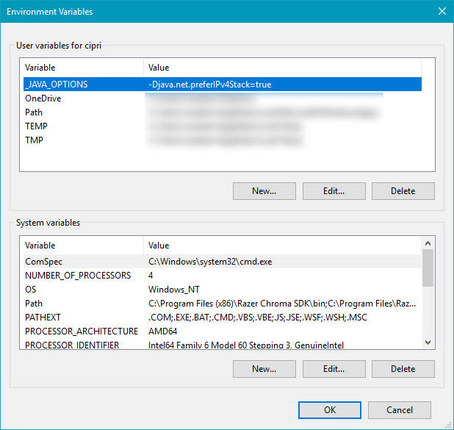This screenshot has width=454, height=430.
Task: Select the PROCESSOR_IDENTIFIER system variable
Action: 223,344
